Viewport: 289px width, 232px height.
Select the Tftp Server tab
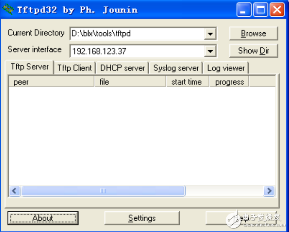point(29,67)
